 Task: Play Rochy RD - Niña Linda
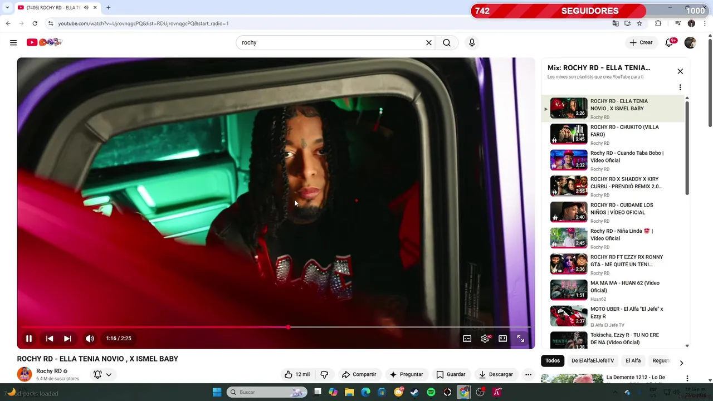click(613, 238)
